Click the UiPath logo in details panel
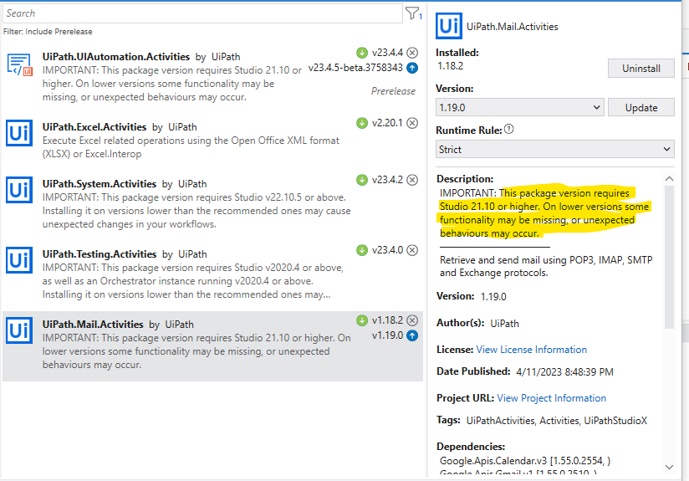The width and height of the screenshot is (689, 481). (x=449, y=26)
